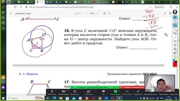Screen dimensions: 180x101
Task: Open the whiteboard easel tool
Action: [x=175, y=49]
